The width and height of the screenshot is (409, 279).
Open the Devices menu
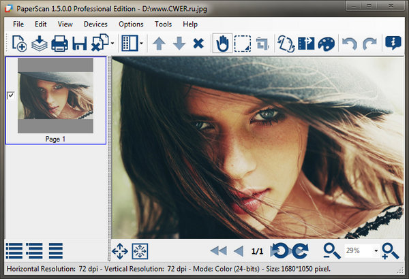(95, 24)
